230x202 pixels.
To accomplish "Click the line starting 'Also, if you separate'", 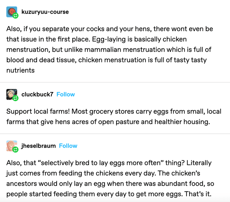I will pyautogui.click(x=110, y=29).
